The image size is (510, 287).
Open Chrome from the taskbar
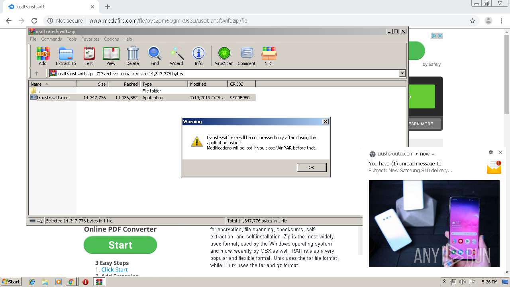pyautogui.click(x=71, y=282)
